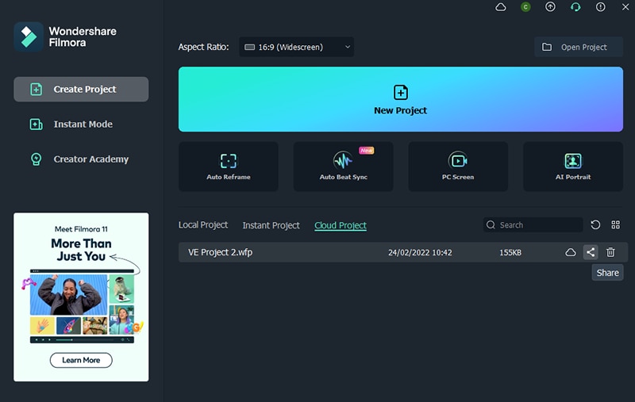Expand the Aspect Ratio dropdown
The height and width of the screenshot is (402, 635).
pos(296,47)
